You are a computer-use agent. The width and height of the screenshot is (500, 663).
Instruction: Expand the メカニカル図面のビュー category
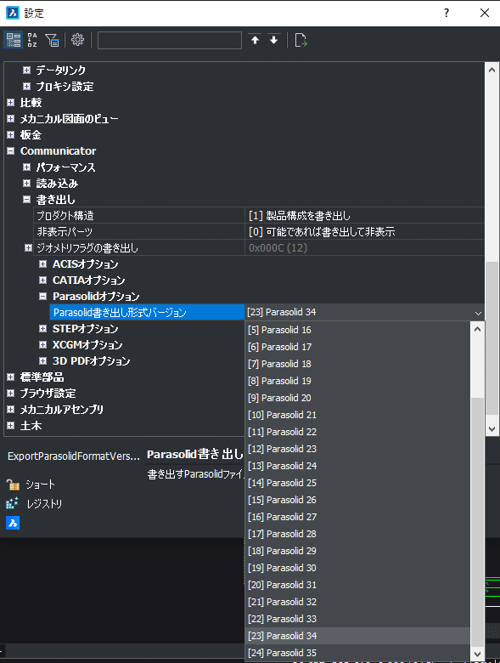pos(10,119)
